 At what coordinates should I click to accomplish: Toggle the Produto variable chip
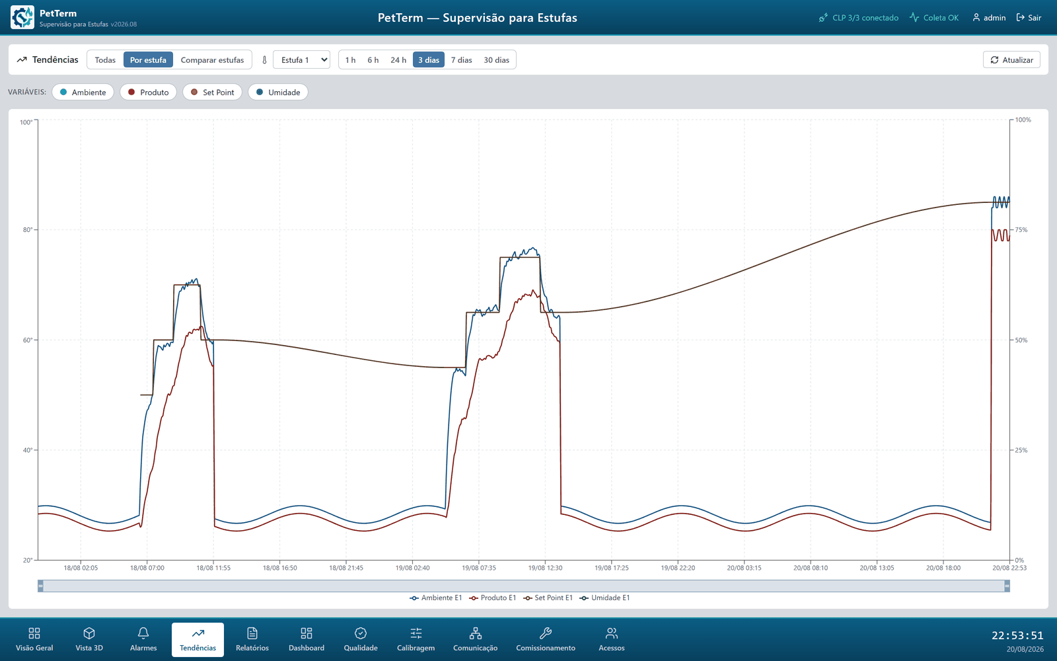click(148, 93)
